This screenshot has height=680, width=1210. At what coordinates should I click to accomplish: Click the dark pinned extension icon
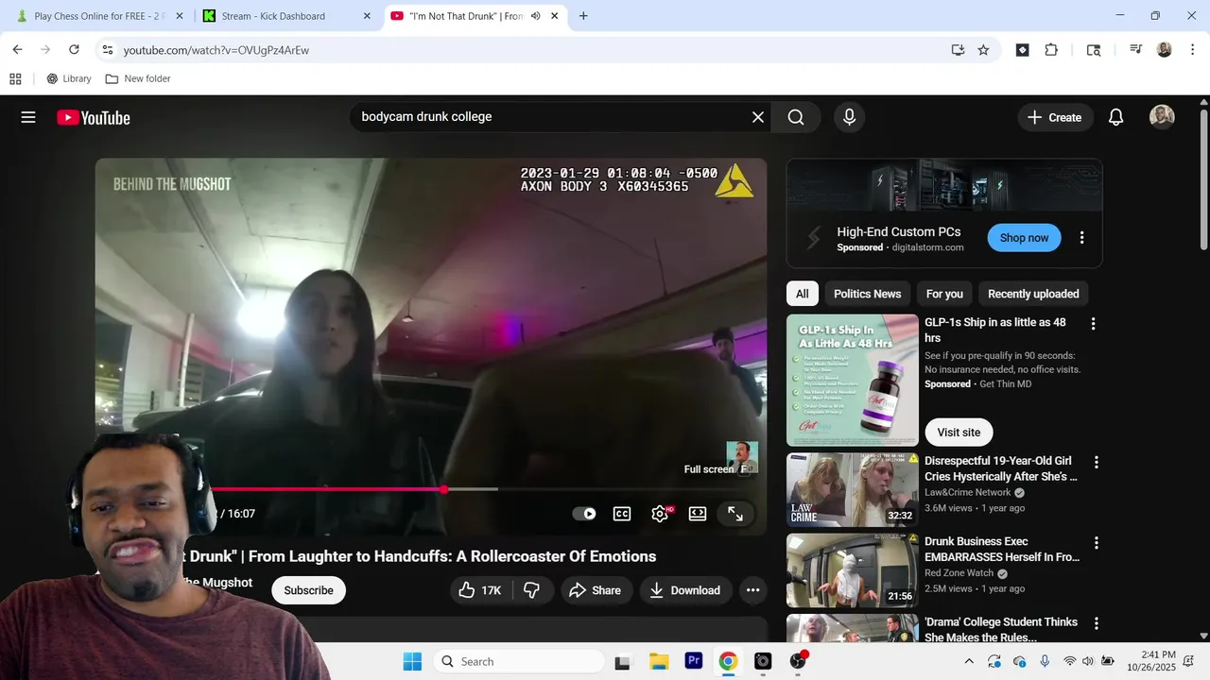click(1022, 50)
